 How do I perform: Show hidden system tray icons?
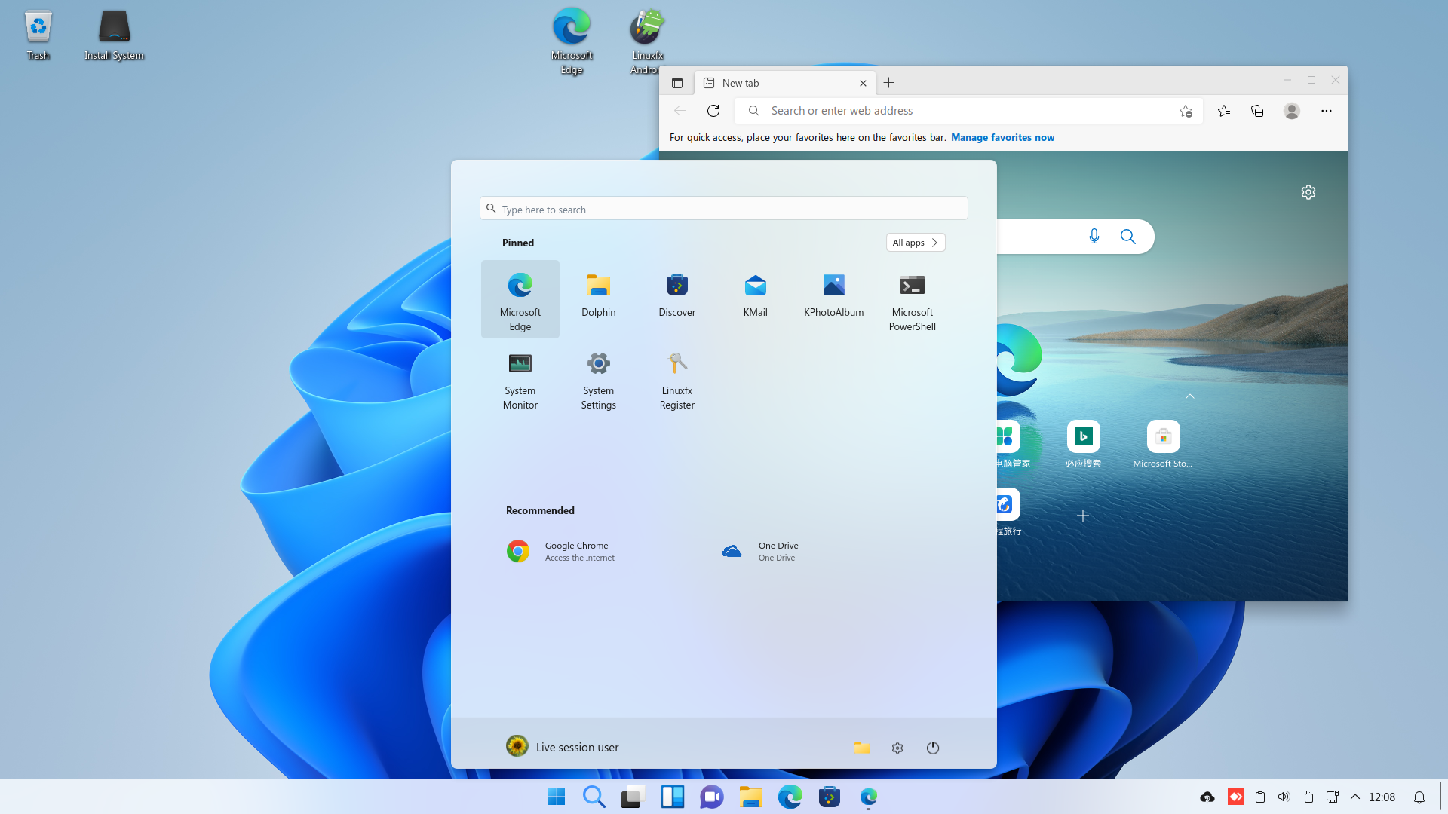pyautogui.click(x=1354, y=797)
